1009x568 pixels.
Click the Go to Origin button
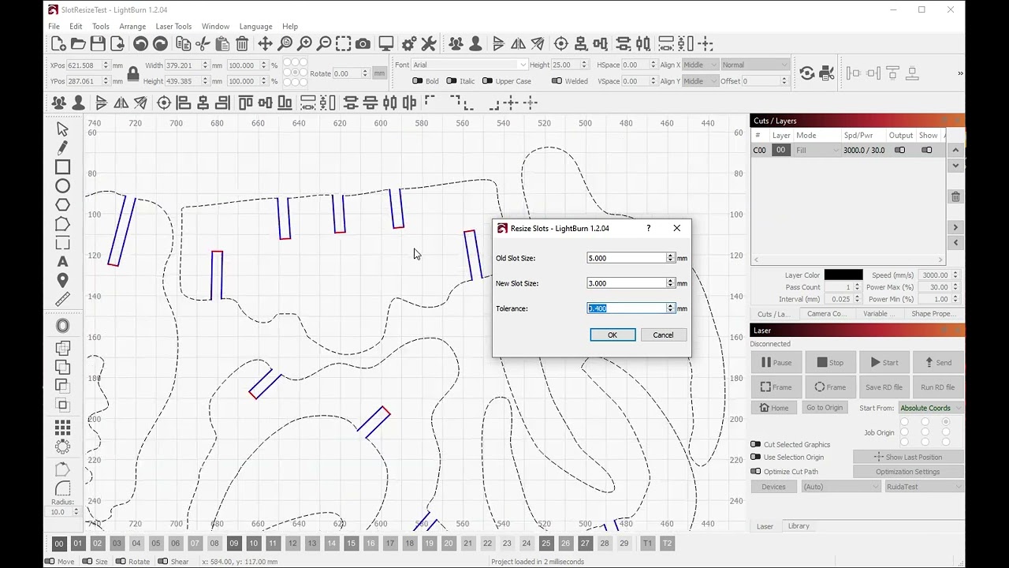[x=824, y=408]
